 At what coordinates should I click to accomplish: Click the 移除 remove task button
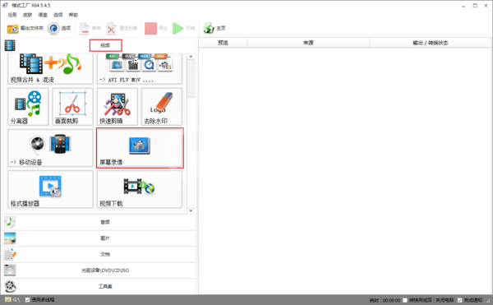pos(90,28)
